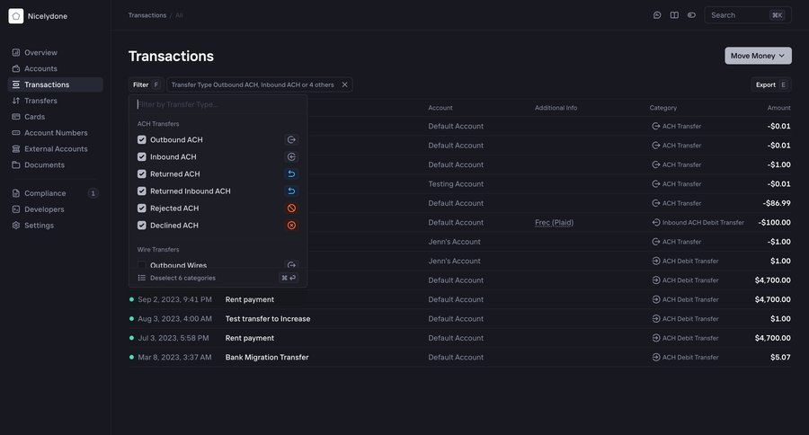Screen dimensions: 809x435
Task: Click the Returned ACH blue return icon
Action: coord(291,173)
